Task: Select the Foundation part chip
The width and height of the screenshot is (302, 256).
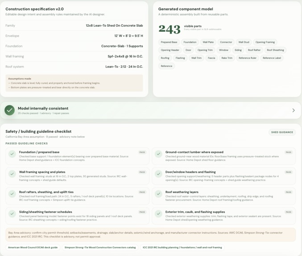Action: point(190,42)
